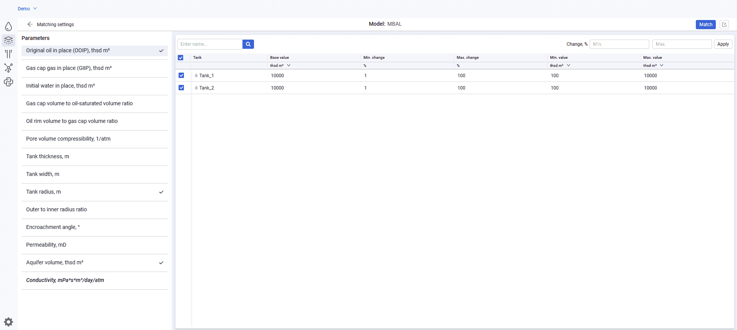737x330 pixels.
Task: Select Tank width, m parameter
Action: tap(95, 174)
